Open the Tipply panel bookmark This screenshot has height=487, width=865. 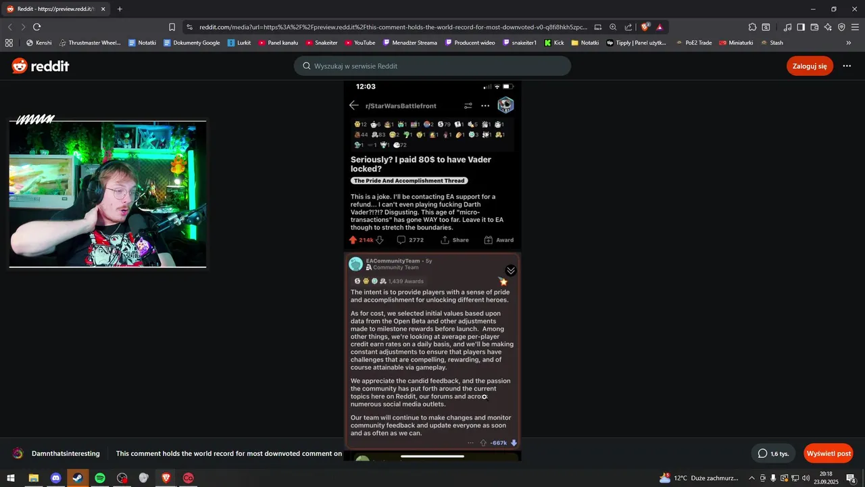pos(636,43)
